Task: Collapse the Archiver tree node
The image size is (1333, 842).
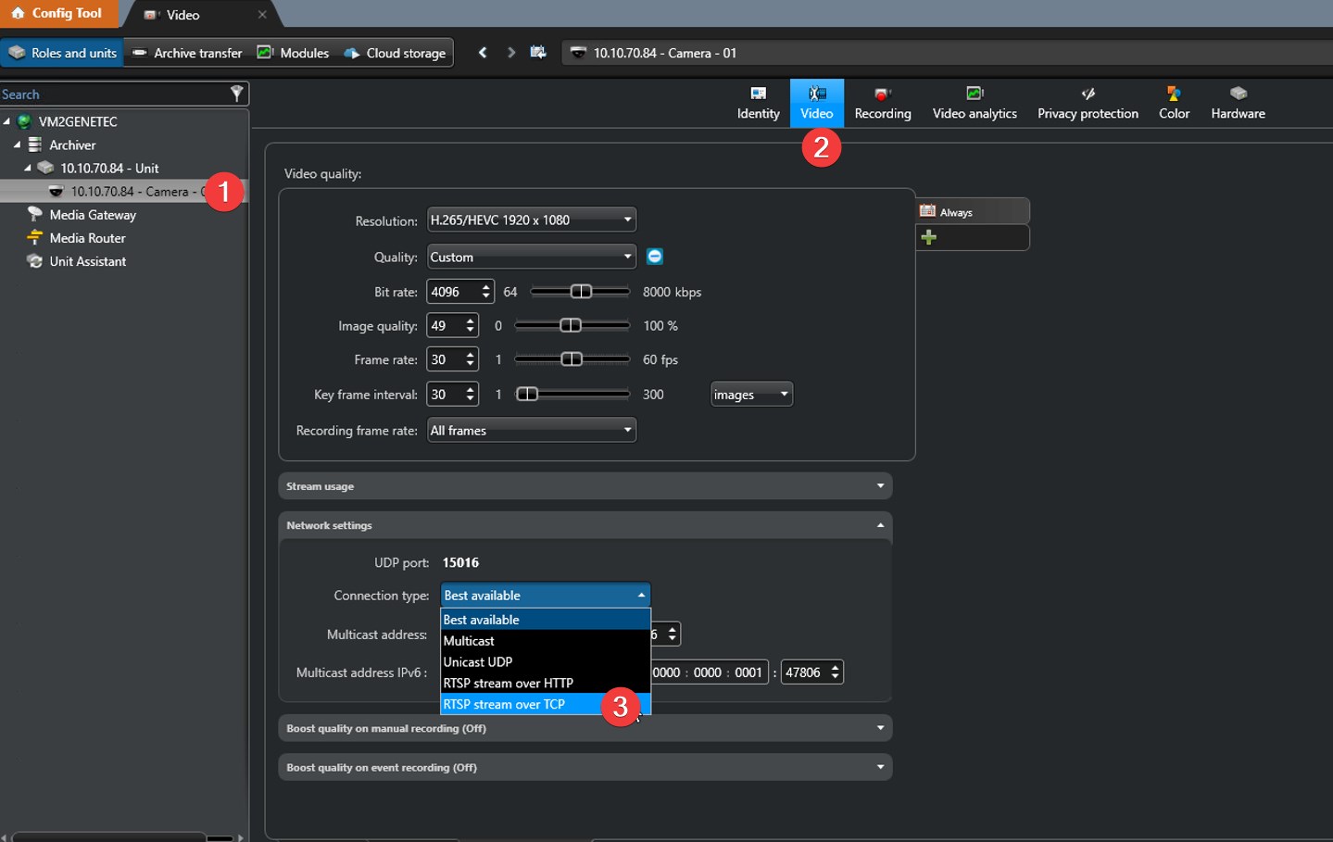Action: [17, 145]
